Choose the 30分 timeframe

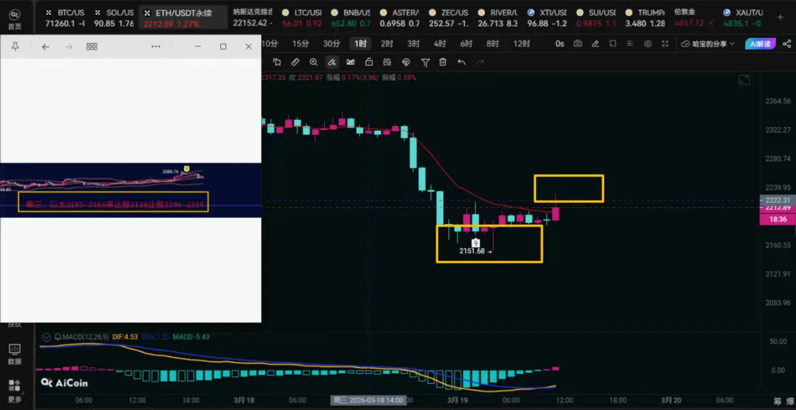pyautogui.click(x=331, y=44)
